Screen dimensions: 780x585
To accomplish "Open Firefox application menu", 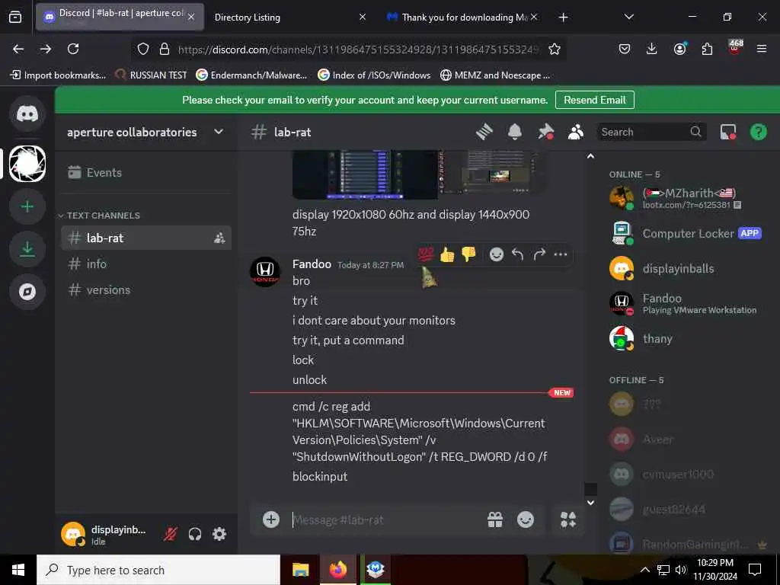I will coord(762,49).
